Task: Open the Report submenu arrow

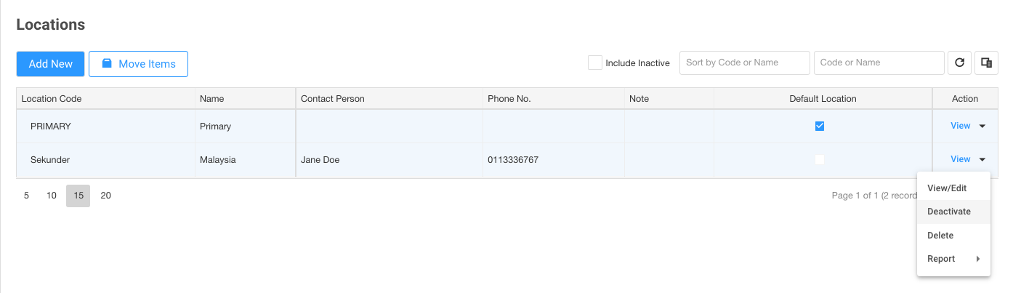Action: [977, 259]
